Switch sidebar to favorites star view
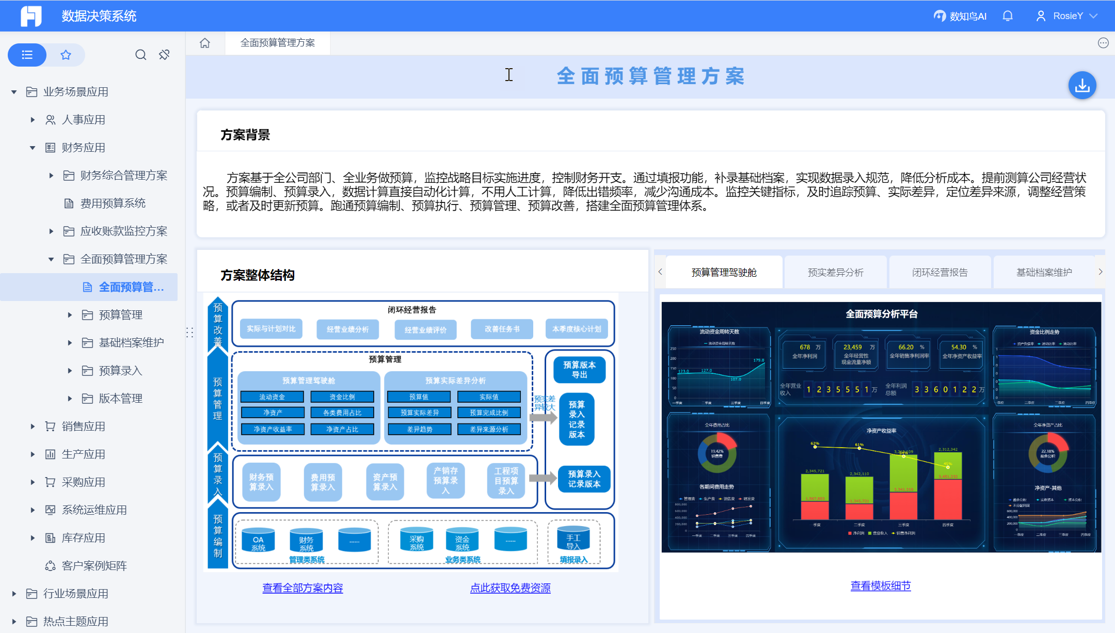 (x=66, y=55)
